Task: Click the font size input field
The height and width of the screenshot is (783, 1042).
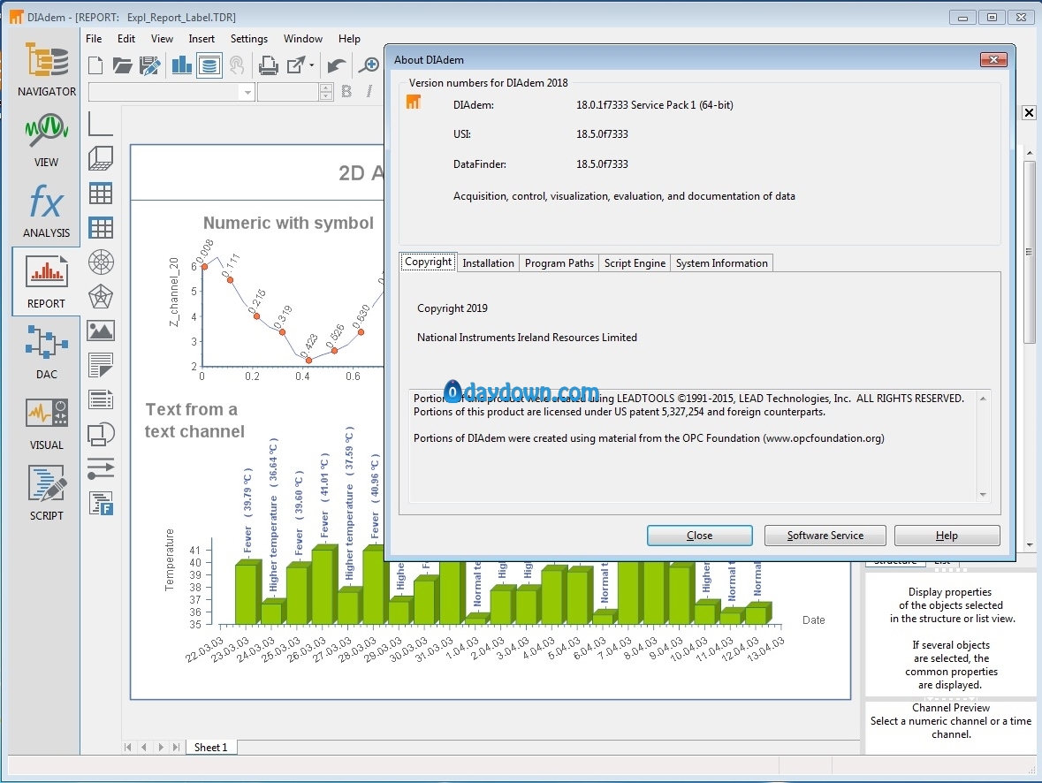Action: pos(288,93)
